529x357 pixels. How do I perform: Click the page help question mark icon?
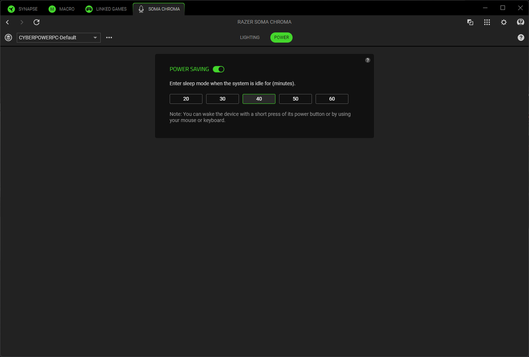pyautogui.click(x=521, y=38)
